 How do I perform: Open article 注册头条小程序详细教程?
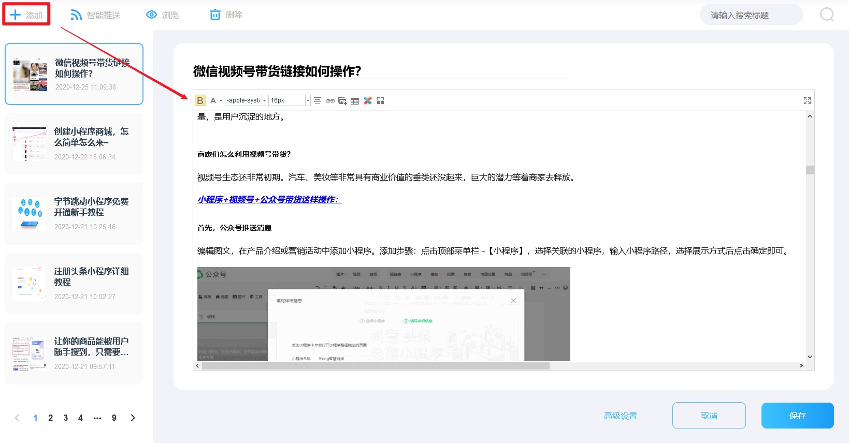tap(74, 283)
